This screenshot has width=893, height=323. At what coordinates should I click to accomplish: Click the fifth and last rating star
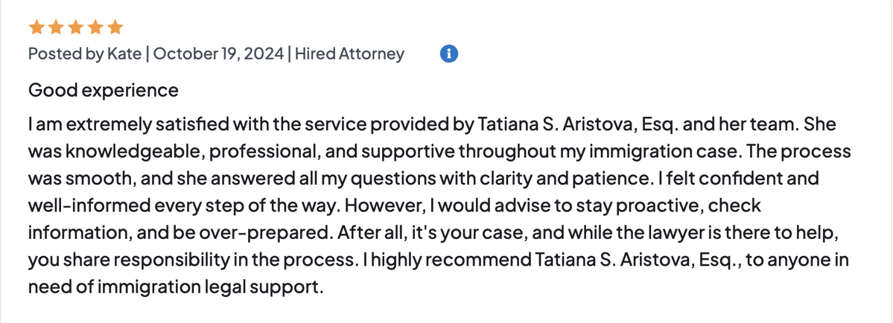click(x=114, y=28)
